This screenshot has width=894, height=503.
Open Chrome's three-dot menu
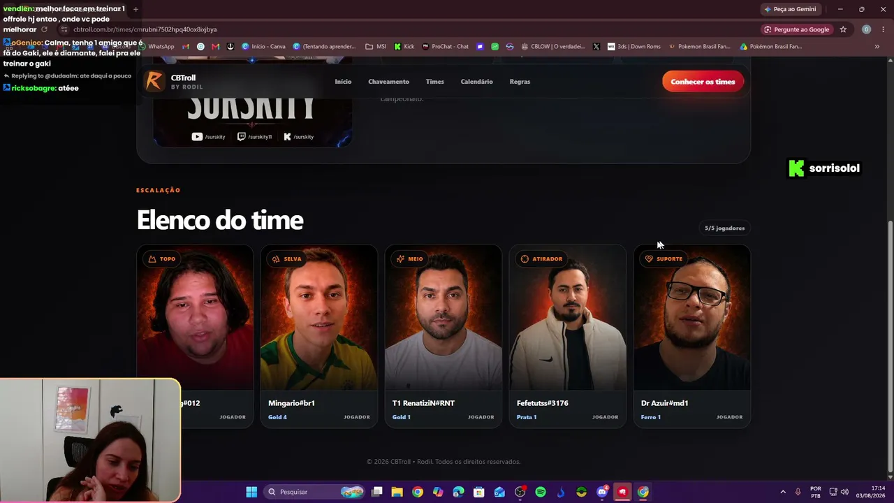884,29
